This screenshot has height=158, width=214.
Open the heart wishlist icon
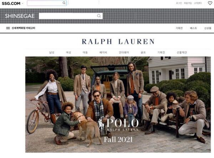210,3
